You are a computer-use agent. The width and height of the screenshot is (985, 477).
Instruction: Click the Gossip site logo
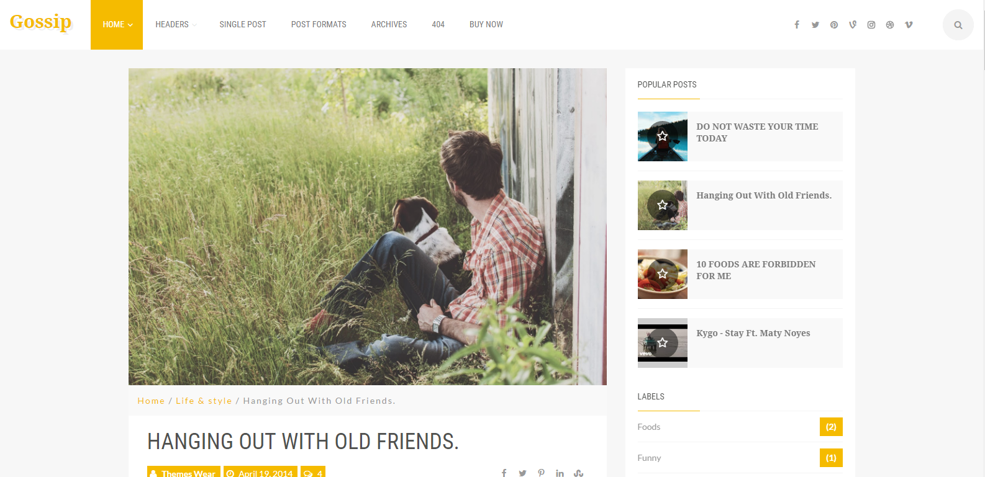[x=41, y=22]
